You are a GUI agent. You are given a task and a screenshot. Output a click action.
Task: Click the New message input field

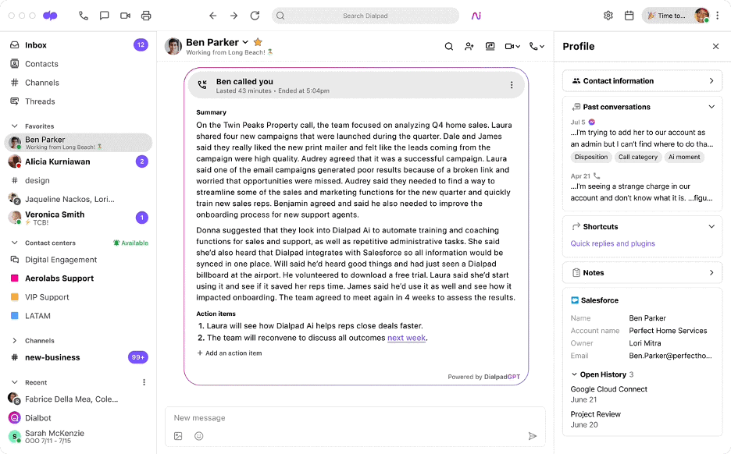point(344,418)
